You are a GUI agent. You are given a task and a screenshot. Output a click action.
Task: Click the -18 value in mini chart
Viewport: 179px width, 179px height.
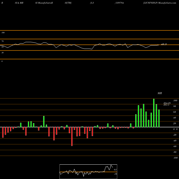point(115,174)
